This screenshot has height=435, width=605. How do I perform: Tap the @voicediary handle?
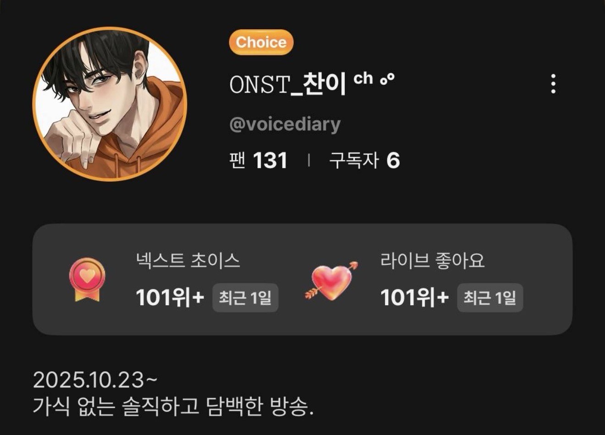point(285,124)
